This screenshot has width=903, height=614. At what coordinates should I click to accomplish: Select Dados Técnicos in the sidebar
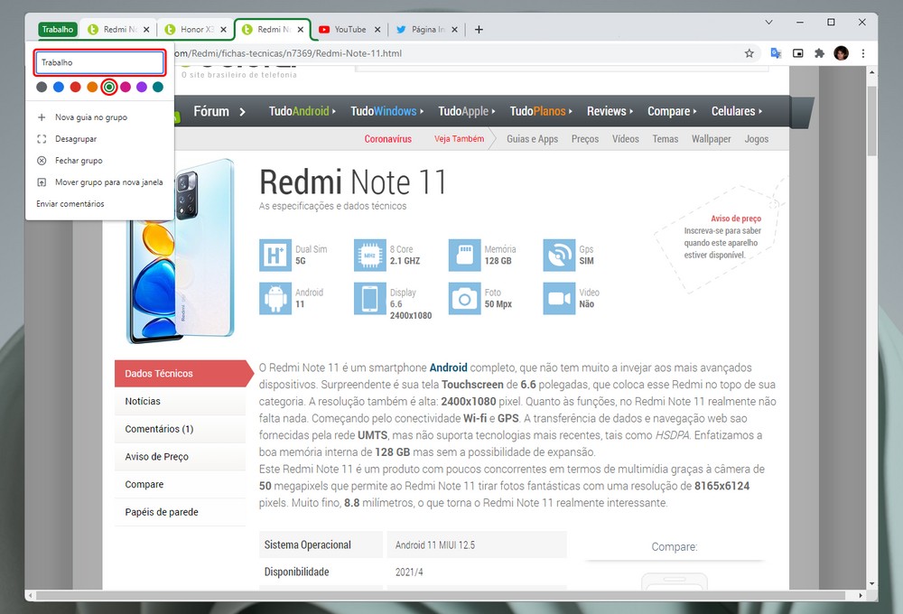183,373
